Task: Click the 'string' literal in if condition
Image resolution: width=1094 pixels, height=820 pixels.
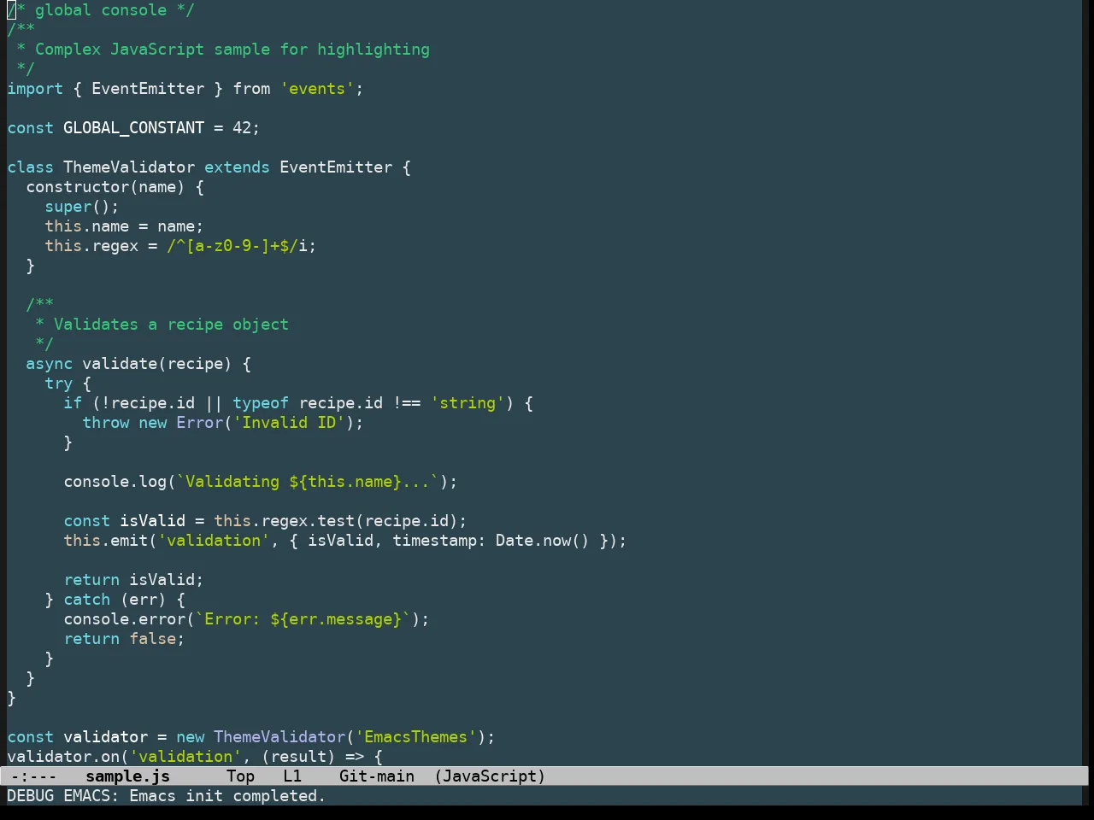Action: coord(468,403)
